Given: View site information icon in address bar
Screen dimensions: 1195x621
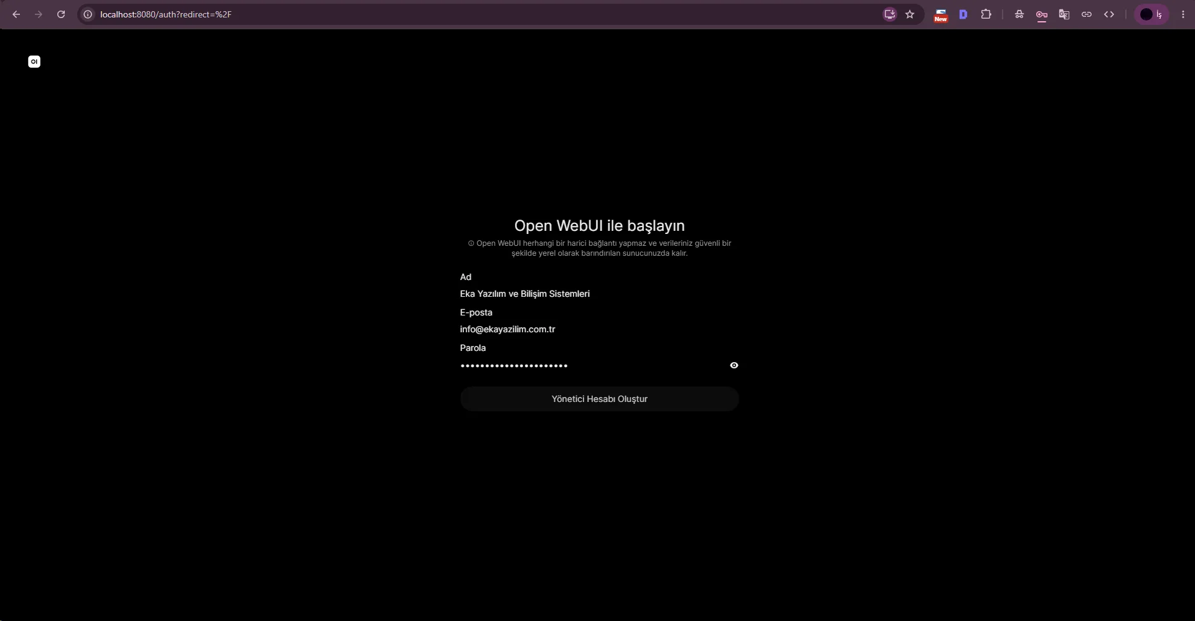Looking at the screenshot, I should pos(88,14).
